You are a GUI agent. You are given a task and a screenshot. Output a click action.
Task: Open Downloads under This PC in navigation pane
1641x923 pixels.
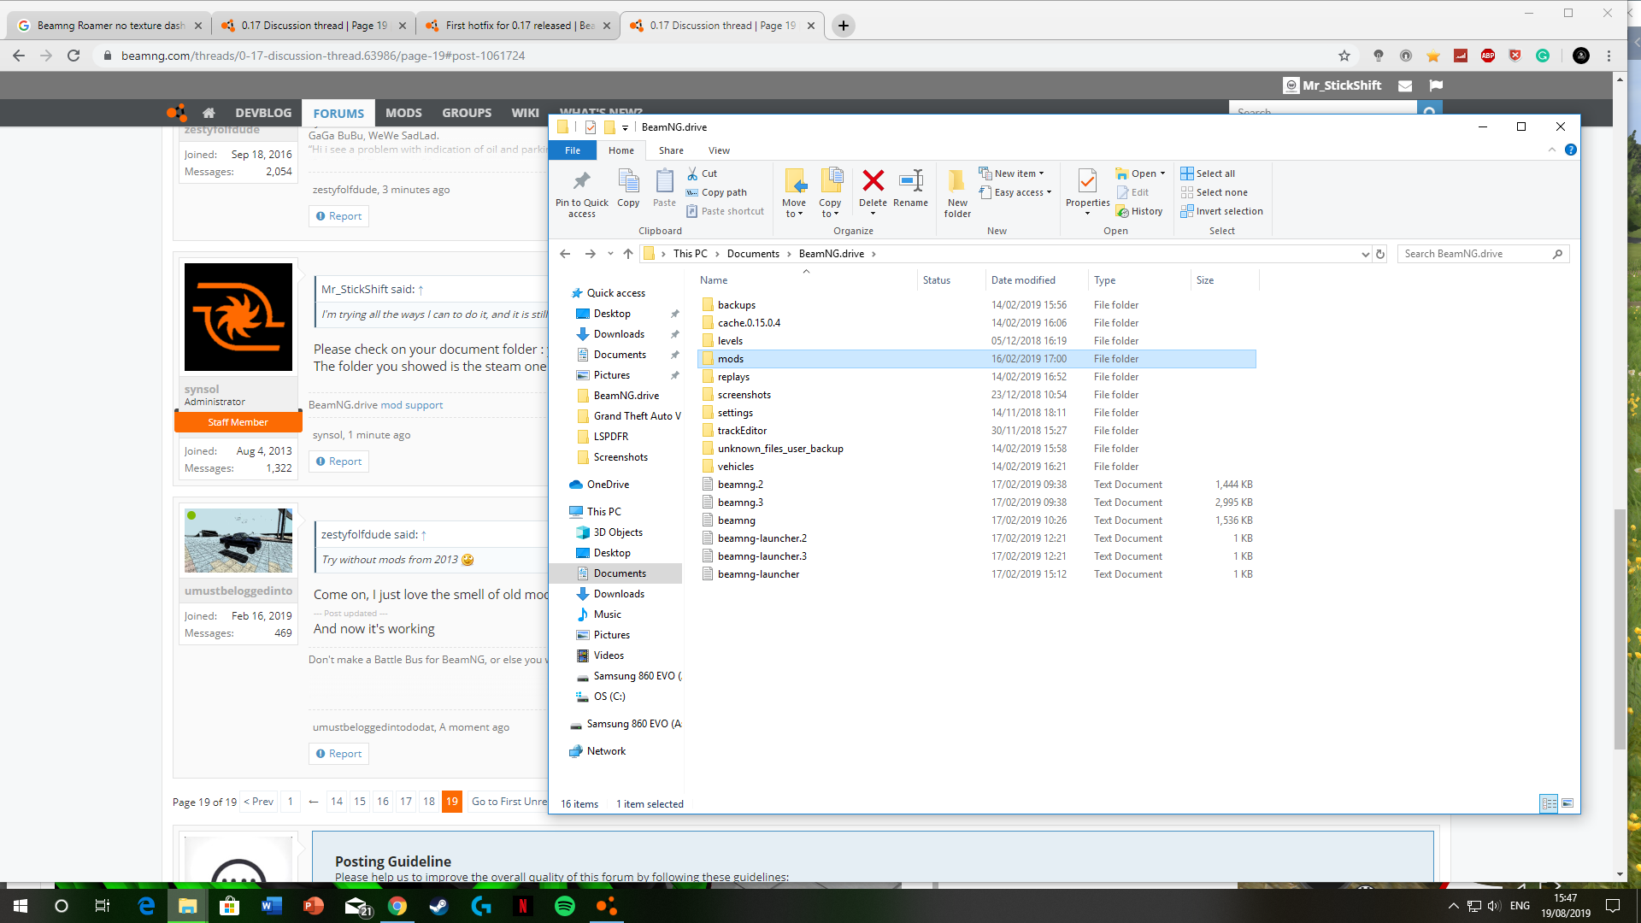(x=619, y=594)
